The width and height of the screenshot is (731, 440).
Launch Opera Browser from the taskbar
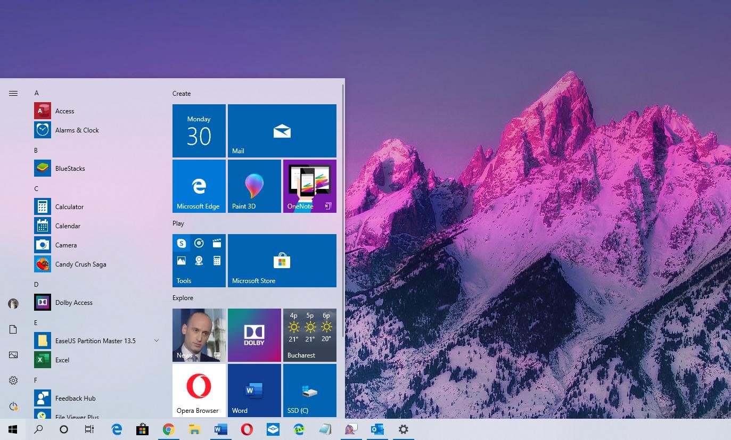[x=247, y=429]
